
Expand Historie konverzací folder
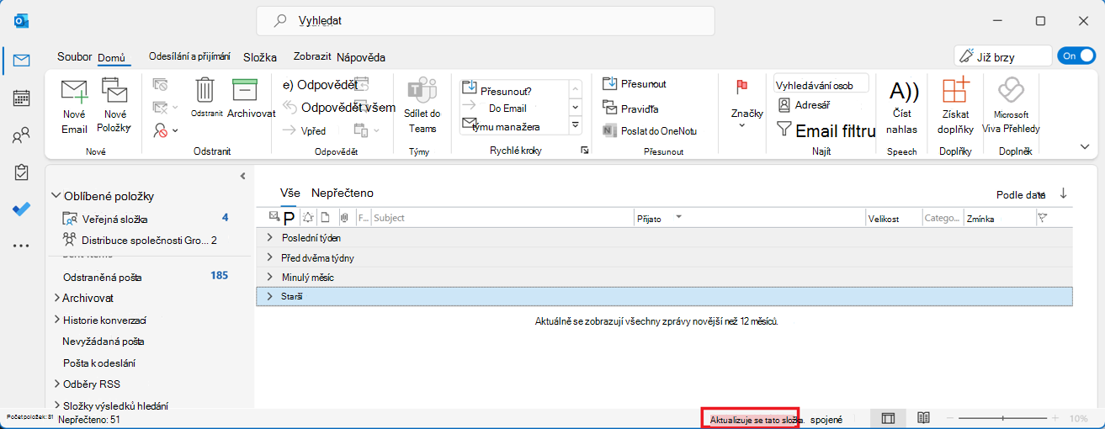[x=56, y=320]
